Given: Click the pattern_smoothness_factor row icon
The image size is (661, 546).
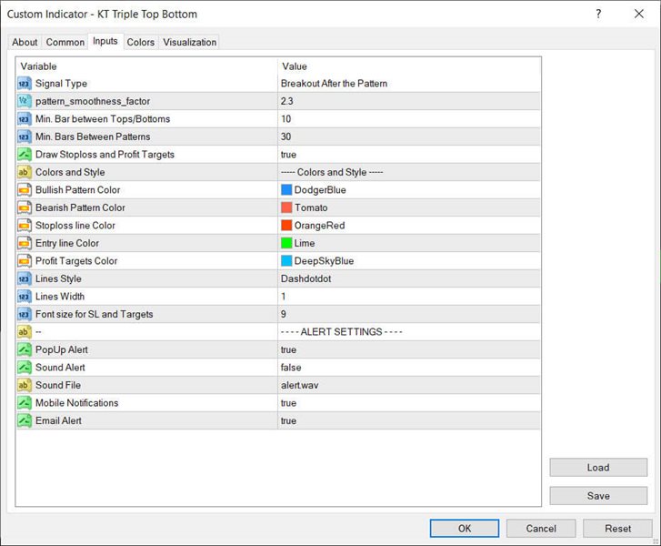Looking at the screenshot, I should point(25,101).
